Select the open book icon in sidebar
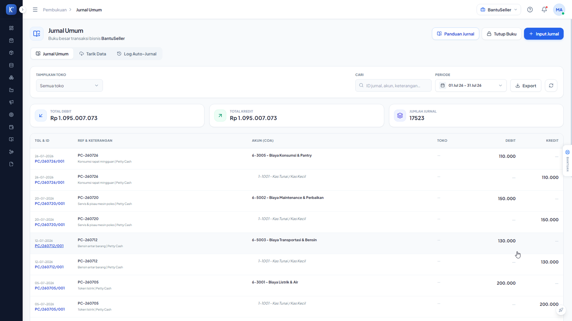This screenshot has width=572, height=321. (11, 139)
